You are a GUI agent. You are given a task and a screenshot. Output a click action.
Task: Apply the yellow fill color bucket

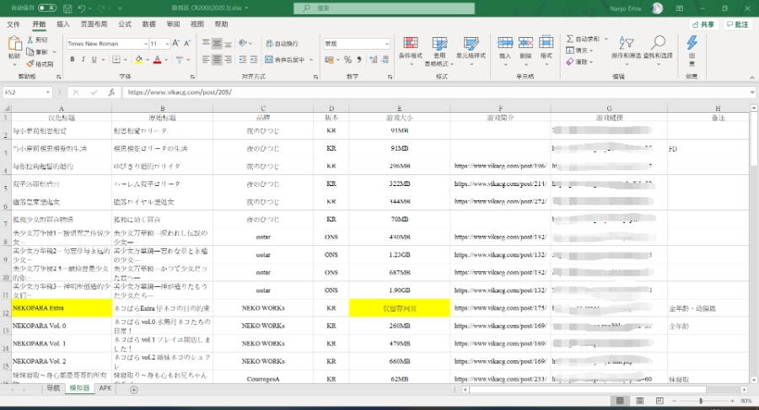point(139,60)
